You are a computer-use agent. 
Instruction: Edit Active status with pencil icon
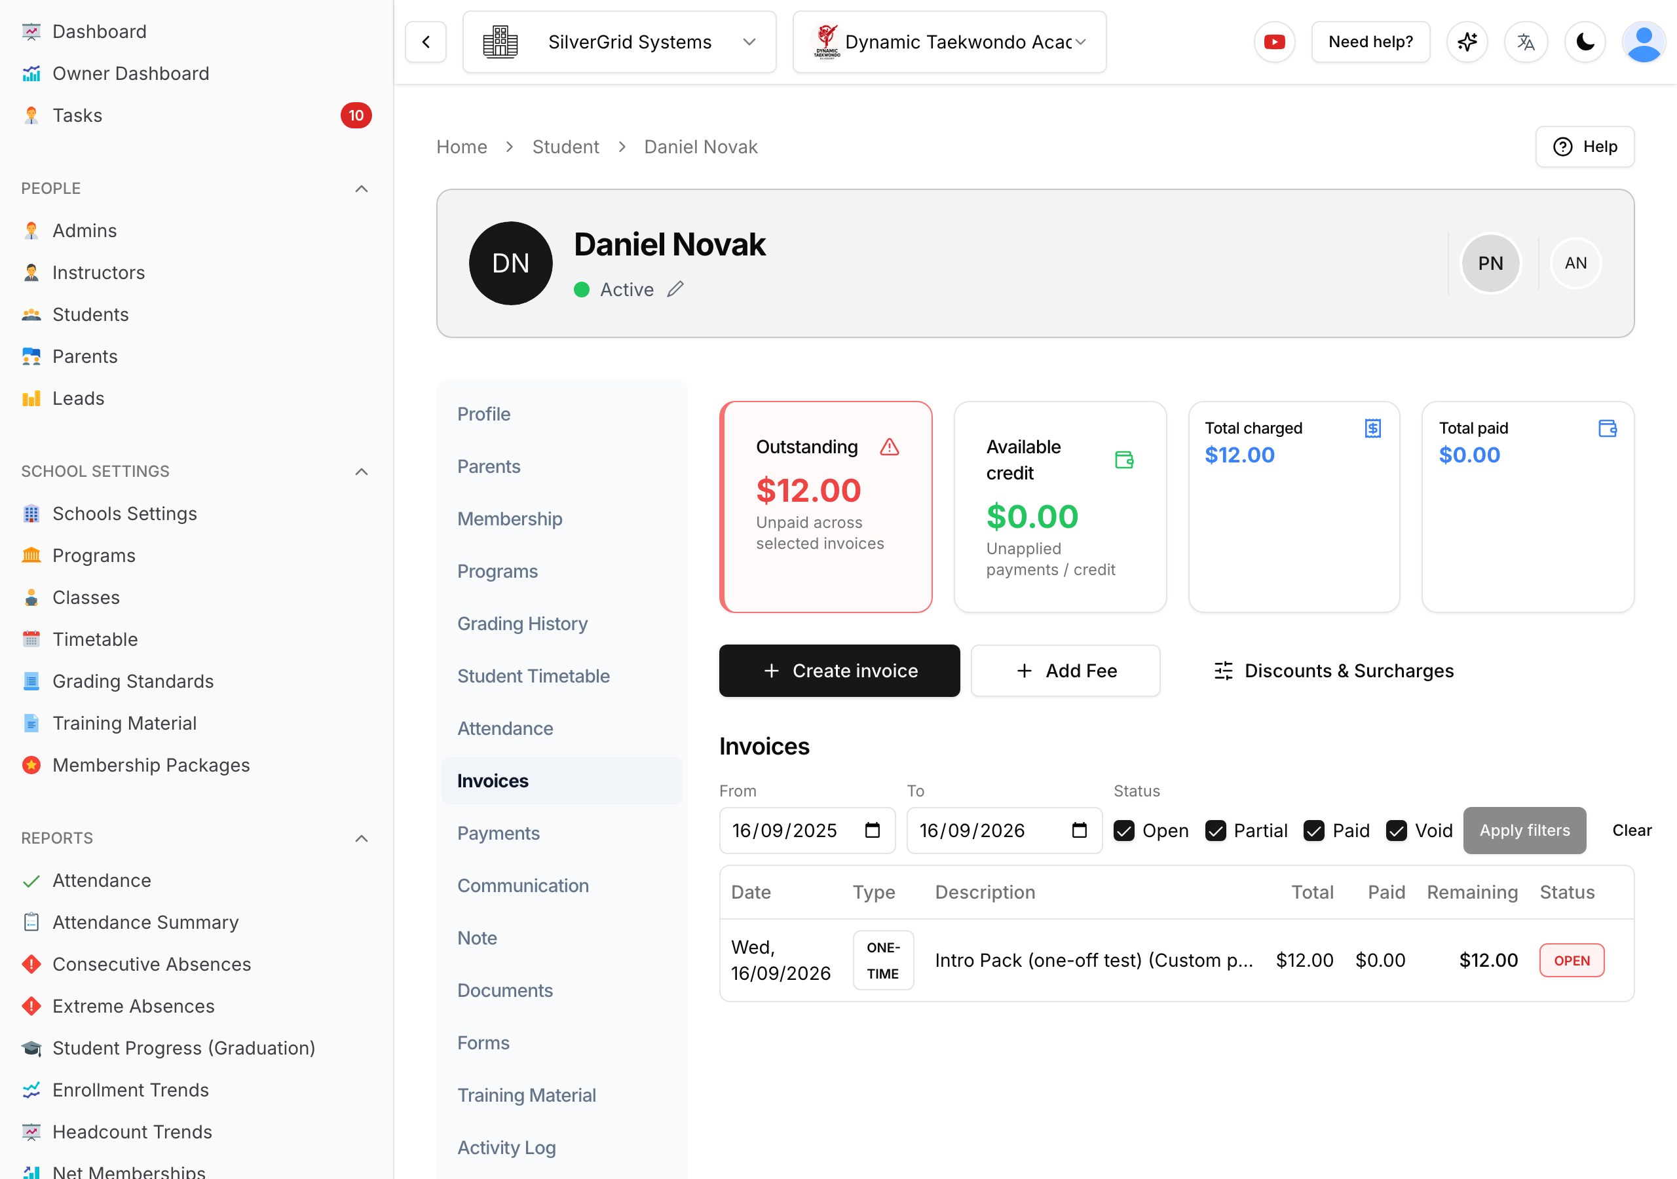(x=675, y=290)
